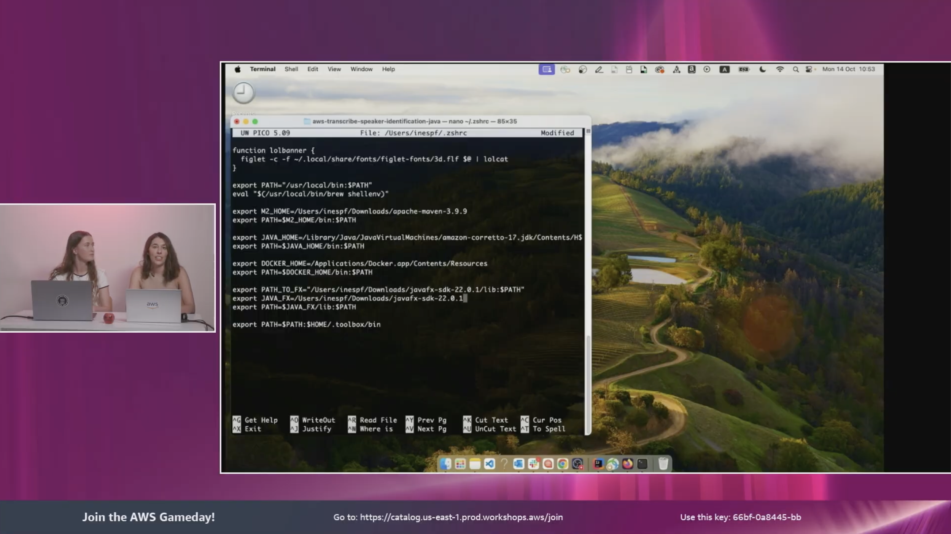This screenshot has width=951, height=534.
Task: Expand the battery status menu
Action: [x=743, y=69]
